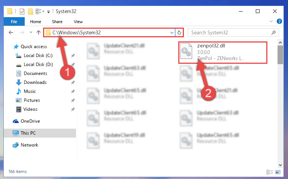
Task: Click the New folder icon in title bar
Action: 30,11
